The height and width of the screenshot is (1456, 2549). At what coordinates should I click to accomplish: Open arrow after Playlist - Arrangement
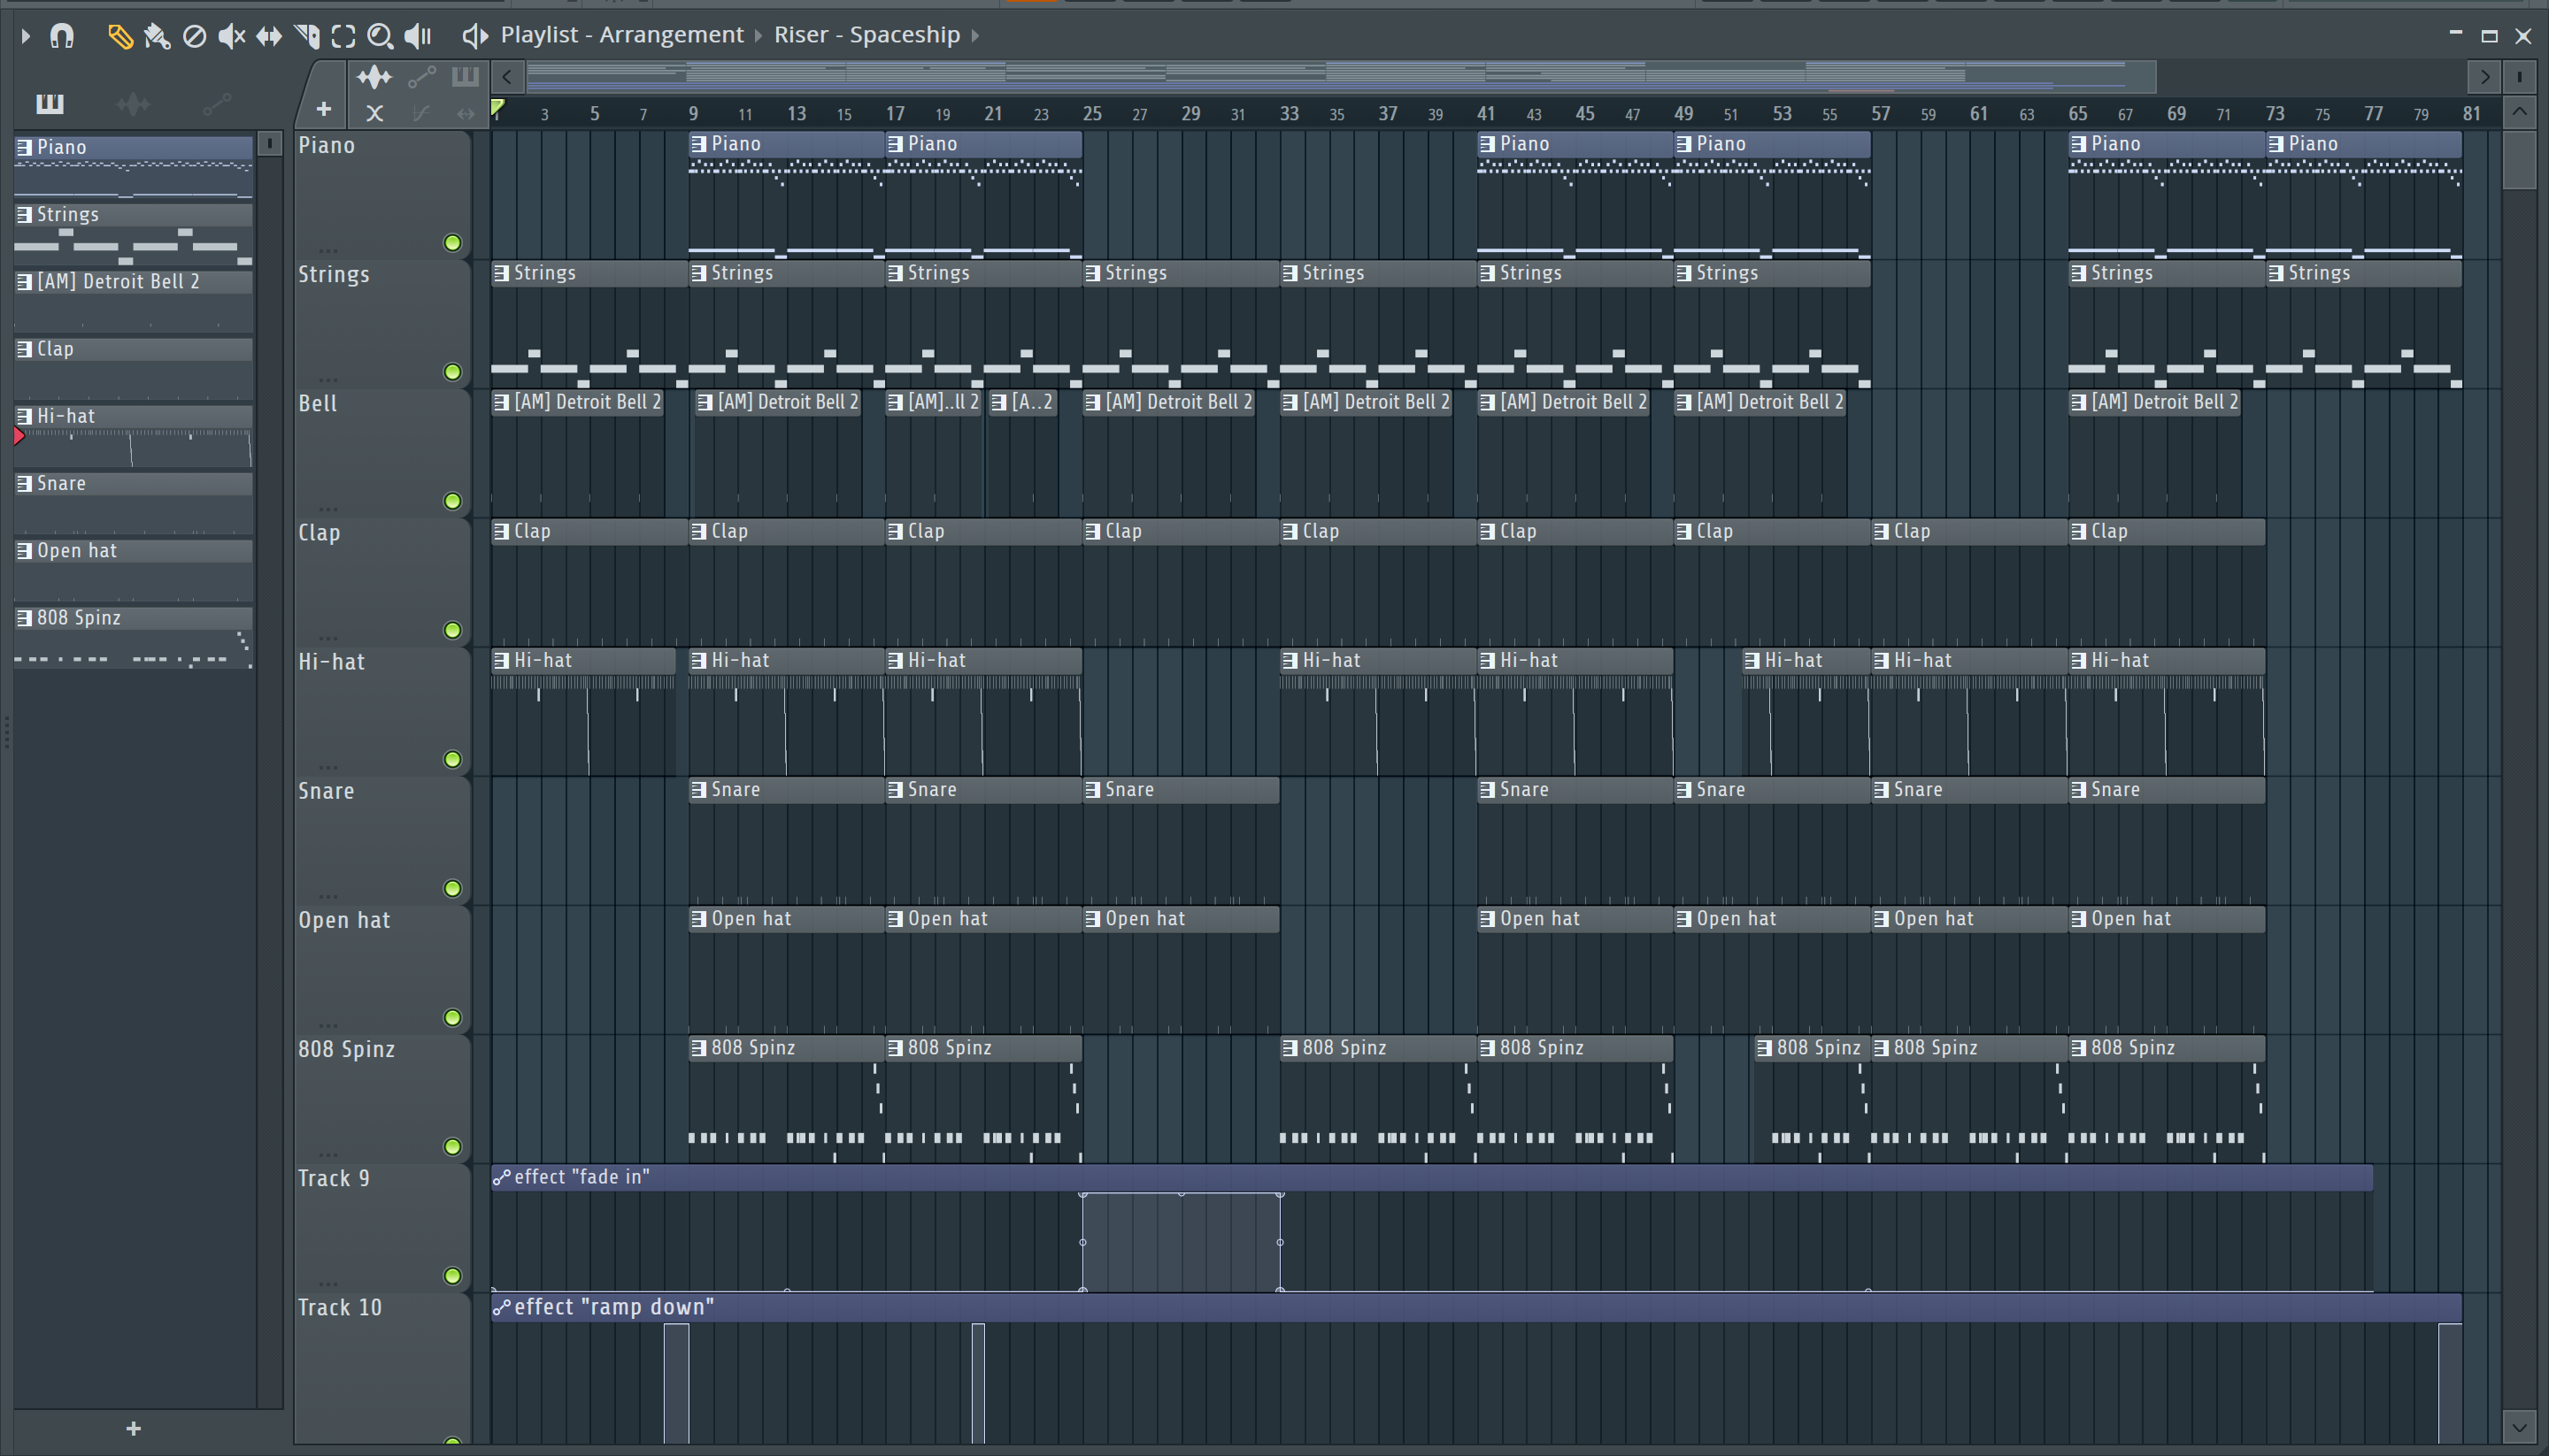(x=759, y=36)
